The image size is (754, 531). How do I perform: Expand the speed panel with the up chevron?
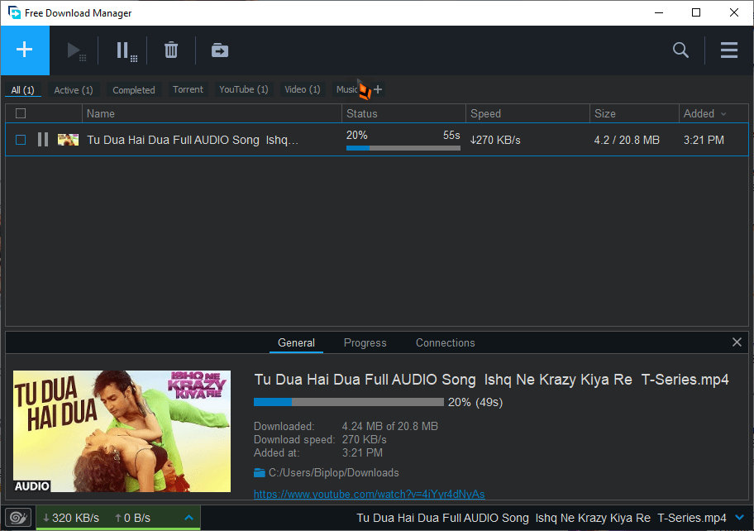[189, 518]
